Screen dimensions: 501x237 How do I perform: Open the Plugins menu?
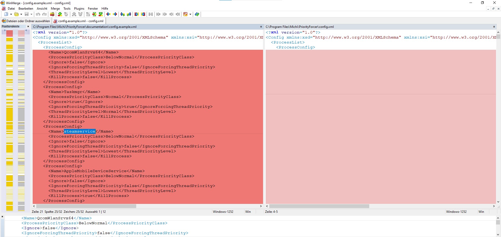tap(79, 9)
